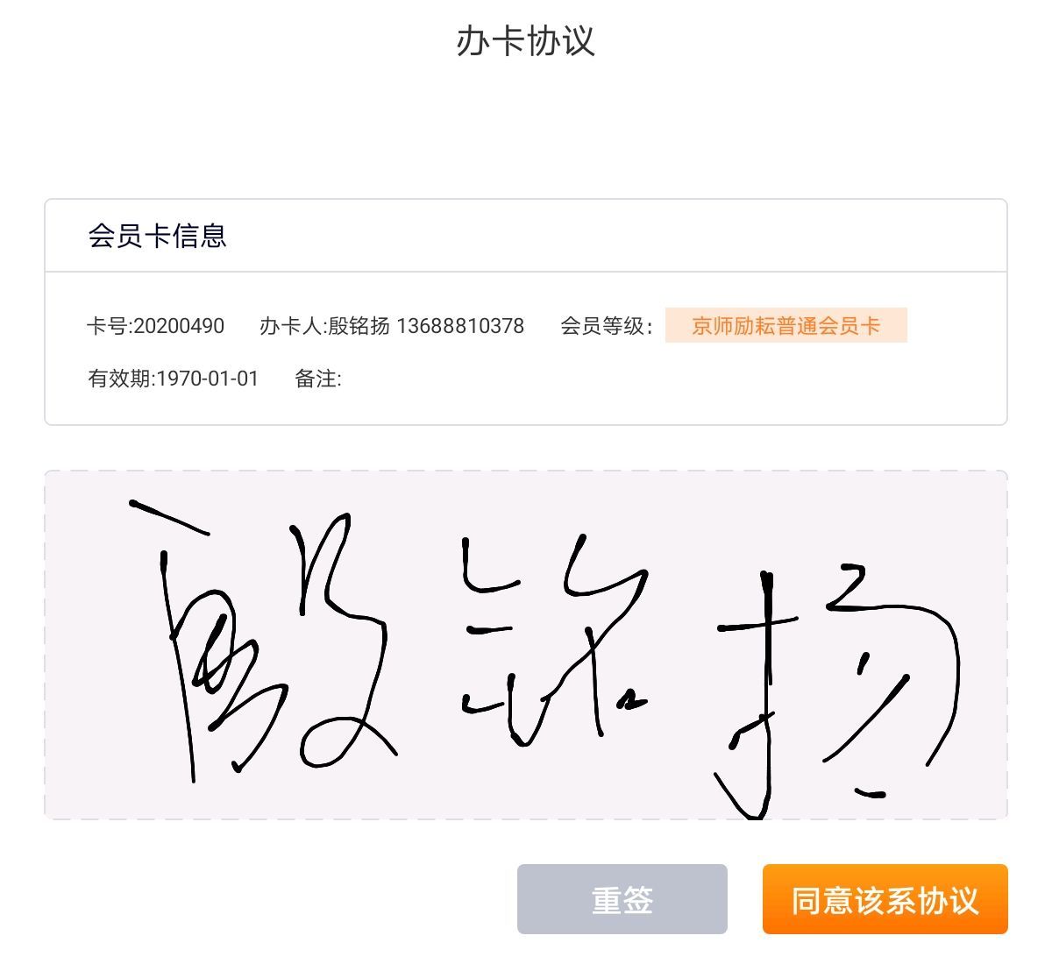Screen dimensions: 1052x978
Task: Select the card number 20200490
Action: 179,326
